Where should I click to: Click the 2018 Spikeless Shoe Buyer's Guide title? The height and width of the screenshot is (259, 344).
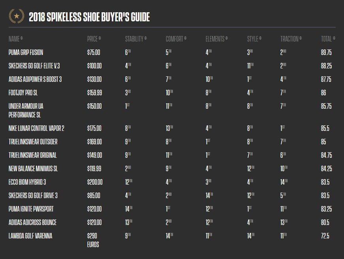pyautogui.click(x=89, y=17)
